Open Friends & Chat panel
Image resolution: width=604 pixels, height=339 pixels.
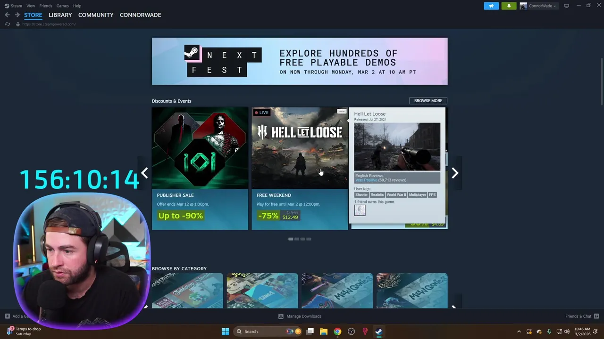(x=578, y=316)
